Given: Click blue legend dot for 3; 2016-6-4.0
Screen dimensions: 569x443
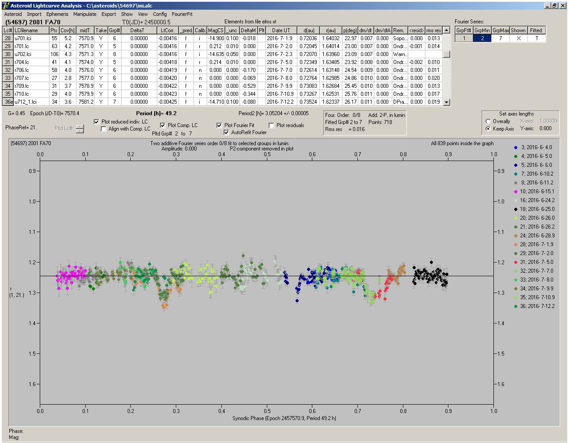Looking at the screenshot, I should click(x=516, y=147).
